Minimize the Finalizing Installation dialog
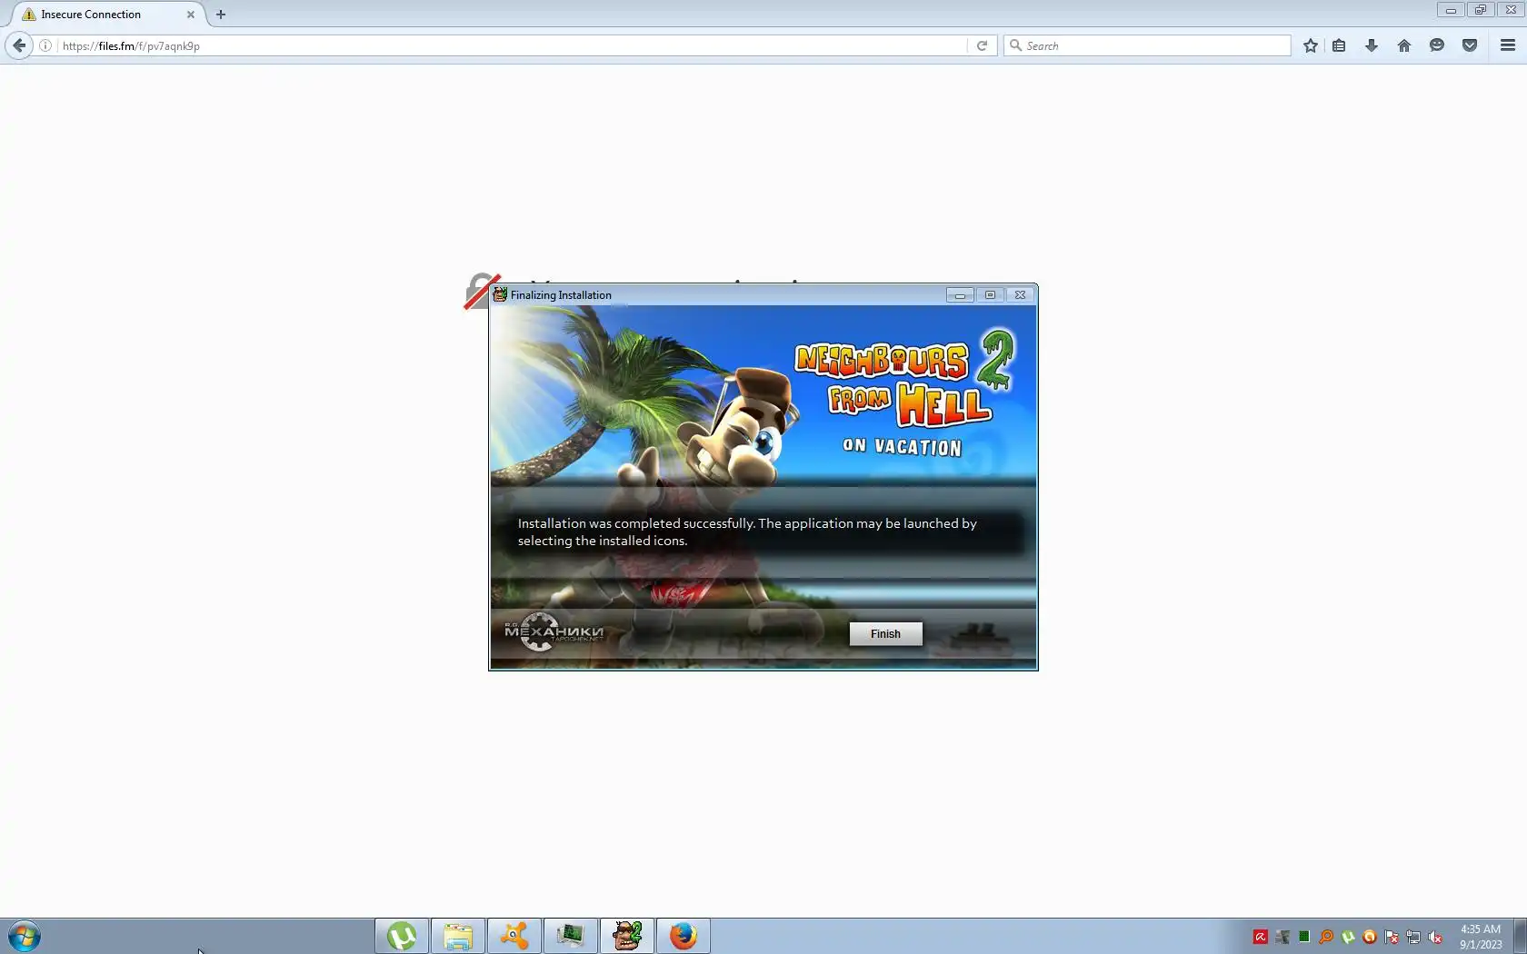Screen dimensions: 1527x954 click(960, 295)
